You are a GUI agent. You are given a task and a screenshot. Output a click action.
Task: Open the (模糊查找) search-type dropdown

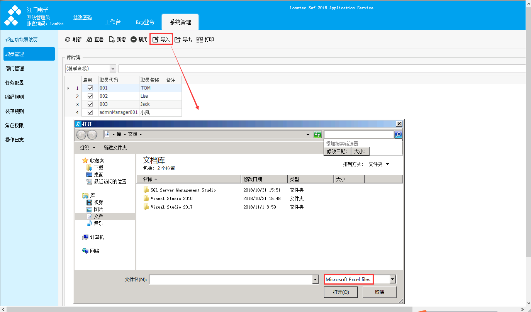pyautogui.click(x=113, y=69)
